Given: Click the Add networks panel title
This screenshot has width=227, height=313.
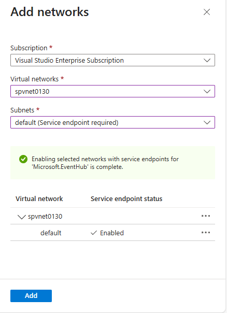Looking at the screenshot, I should [50, 12].
